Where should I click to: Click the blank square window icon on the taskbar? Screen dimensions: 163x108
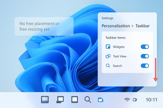(x=74, y=100)
